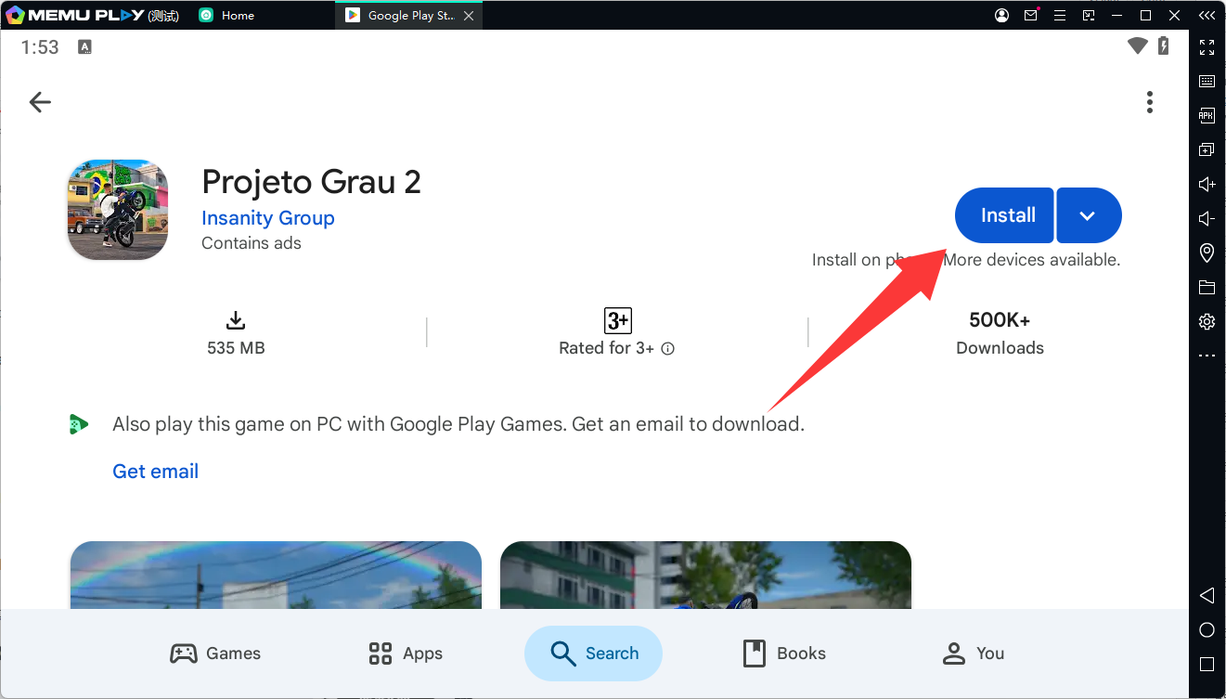Open the rainbow street screenshot preview
This screenshot has width=1226, height=699.
(x=276, y=575)
